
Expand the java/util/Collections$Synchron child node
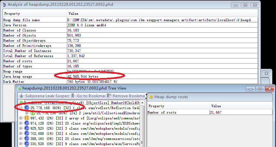pos(27,113)
